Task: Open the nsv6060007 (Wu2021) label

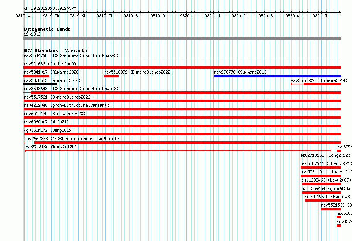Action: (x=46, y=122)
